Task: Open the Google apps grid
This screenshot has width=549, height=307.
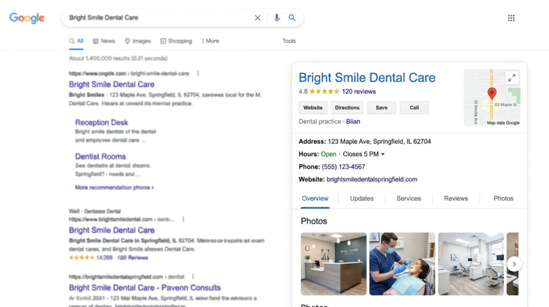Action: coord(511,18)
